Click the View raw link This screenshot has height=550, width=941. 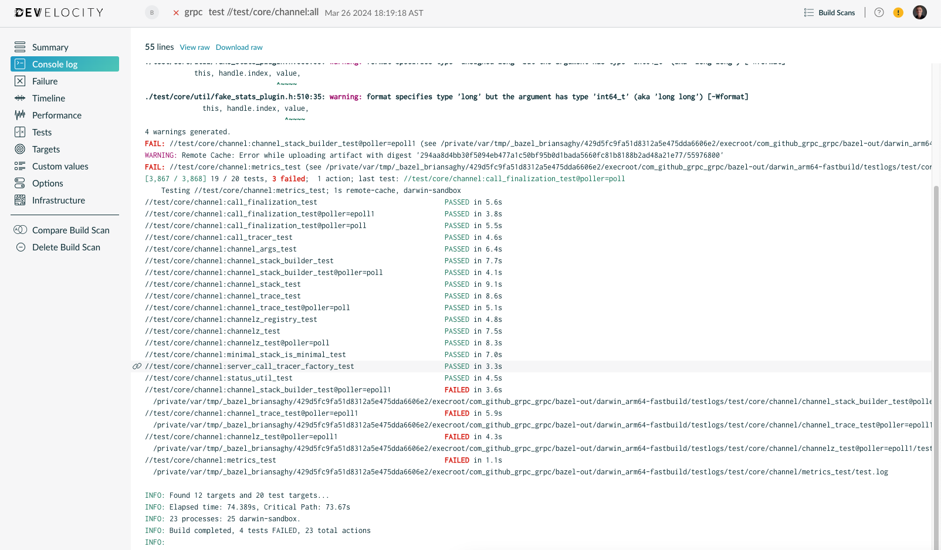coord(194,47)
